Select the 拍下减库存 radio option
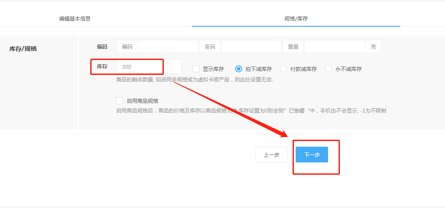Image resolution: width=445 pixels, height=208 pixels. point(239,69)
